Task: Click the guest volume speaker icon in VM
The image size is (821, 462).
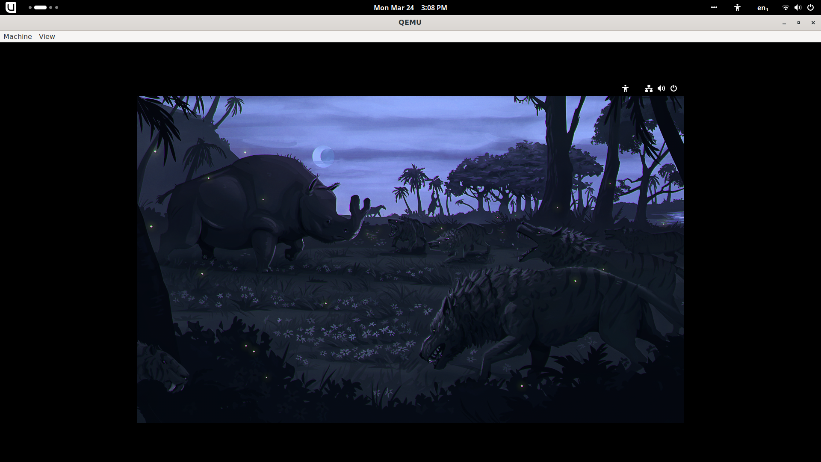Action: click(661, 89)
